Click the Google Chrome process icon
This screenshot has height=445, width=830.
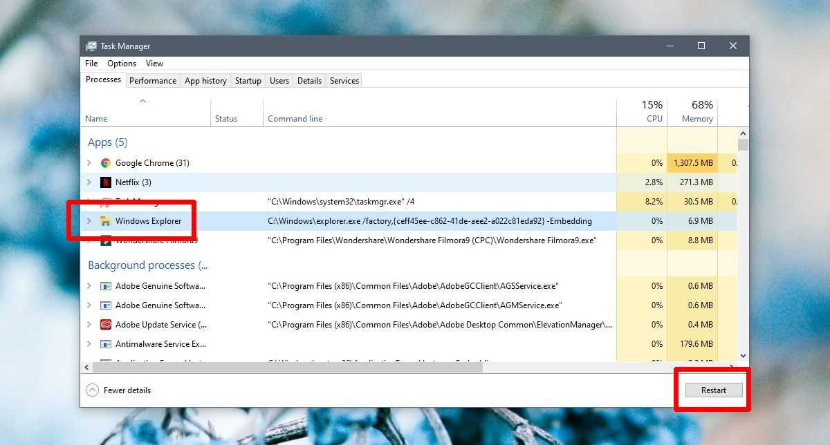[106, 163]
